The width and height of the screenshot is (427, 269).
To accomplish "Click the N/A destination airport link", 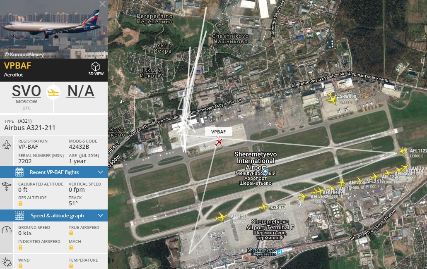I will point(81,91).
